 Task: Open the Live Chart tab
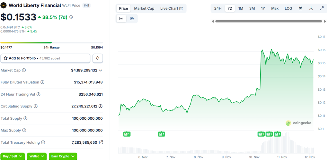[x=171, y=8]
